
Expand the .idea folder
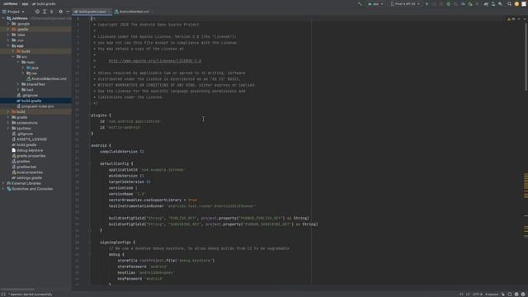[8, 35]
